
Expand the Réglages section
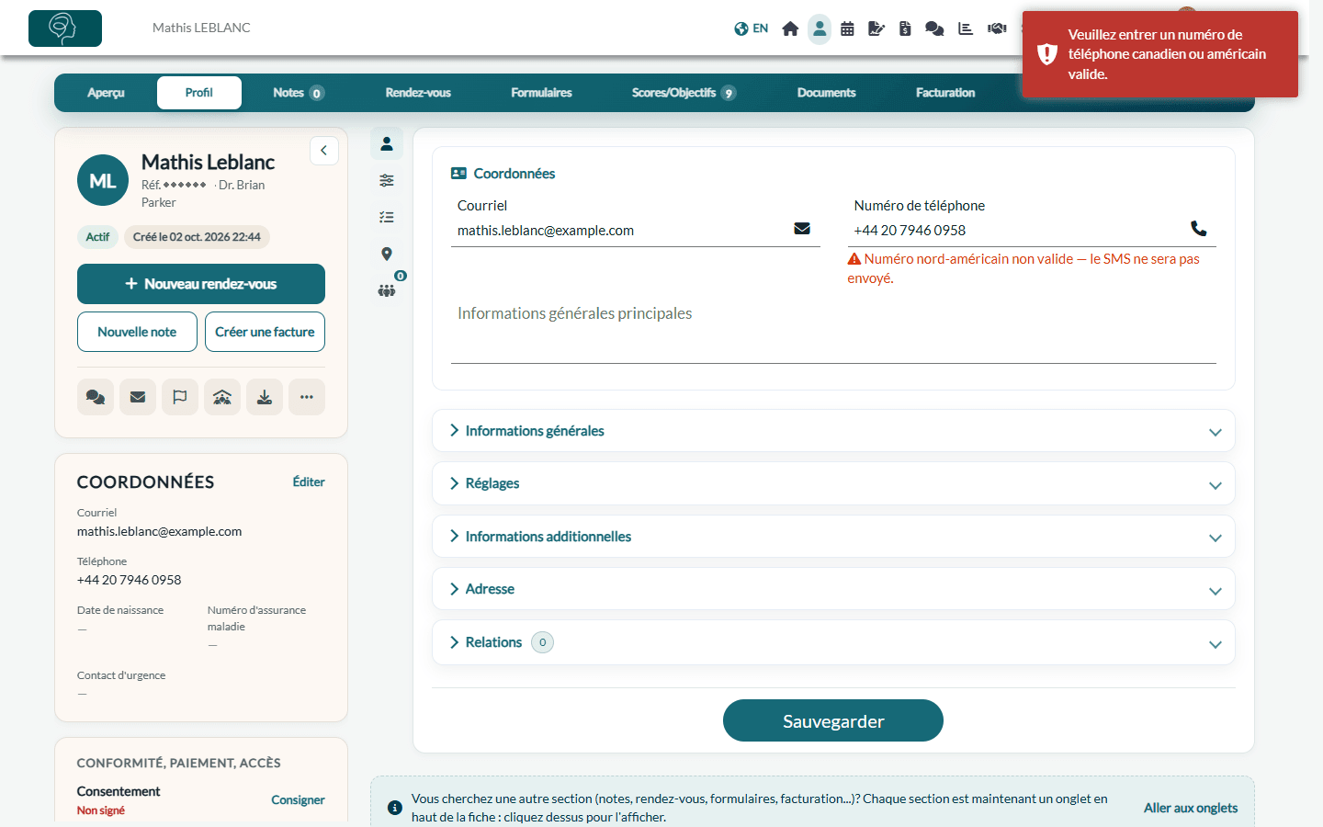(833, 483)
